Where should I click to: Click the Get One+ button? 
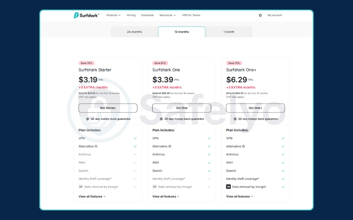point(255,108)
